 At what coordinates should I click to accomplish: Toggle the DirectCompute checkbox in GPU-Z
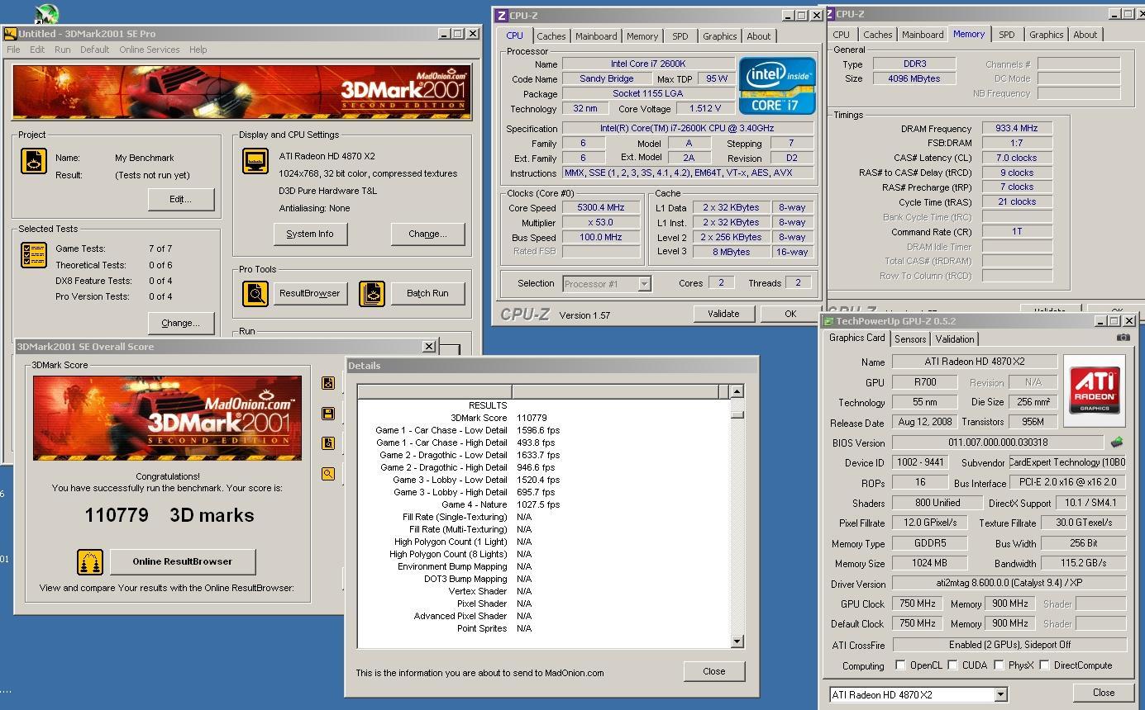1044,665
